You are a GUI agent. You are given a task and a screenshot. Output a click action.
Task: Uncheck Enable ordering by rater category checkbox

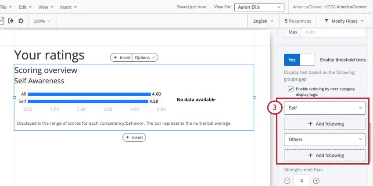pos(291,89)
